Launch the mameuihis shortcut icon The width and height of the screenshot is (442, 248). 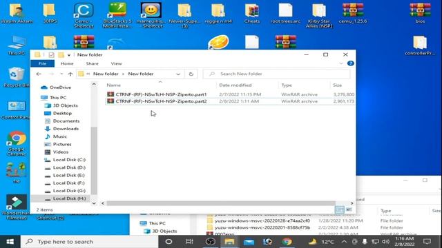pos(151,15)
